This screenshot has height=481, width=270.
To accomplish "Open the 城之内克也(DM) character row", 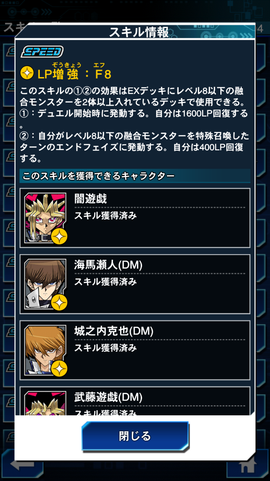I will point(135,350).
